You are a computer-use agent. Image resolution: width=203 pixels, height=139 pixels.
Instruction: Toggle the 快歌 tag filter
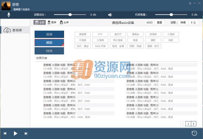point(171,40)
